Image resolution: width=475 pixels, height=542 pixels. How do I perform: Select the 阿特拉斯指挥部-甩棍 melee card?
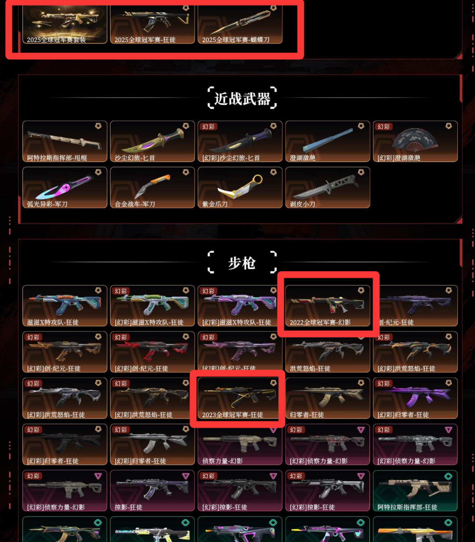(x=65, y=141)
